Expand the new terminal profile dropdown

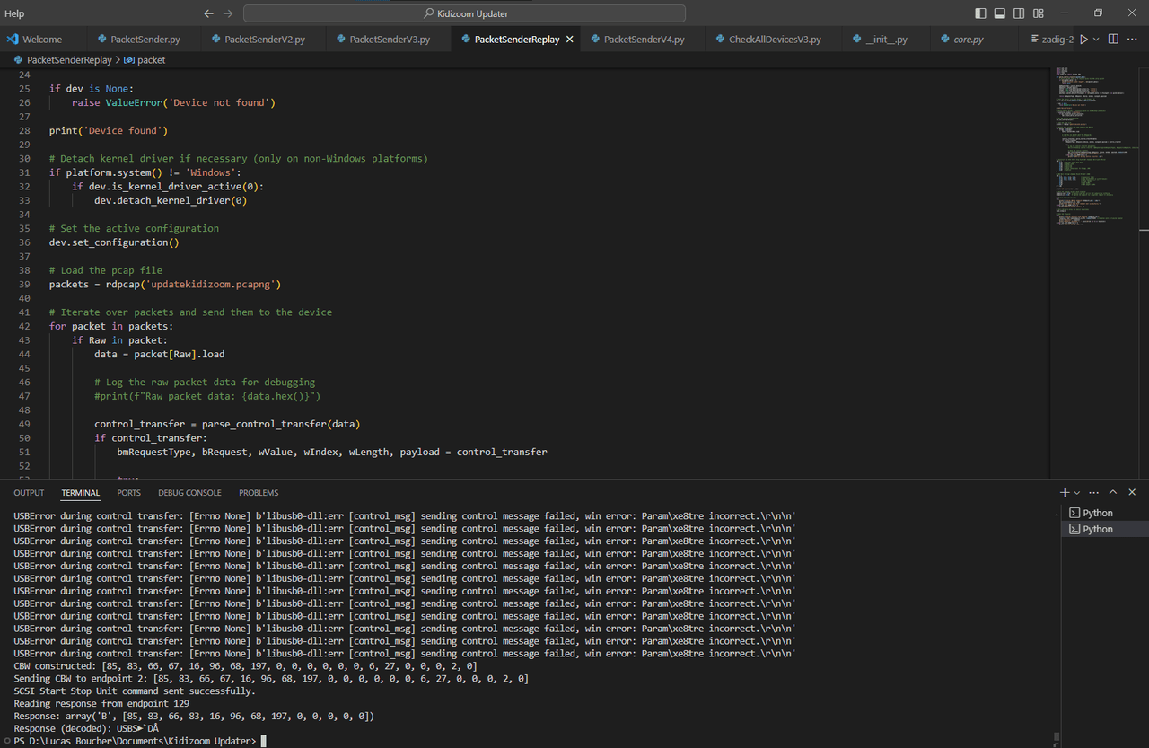pyautogui.click(x=1077, y=492)
